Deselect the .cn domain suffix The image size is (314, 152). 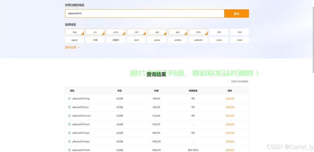(95, 32)
